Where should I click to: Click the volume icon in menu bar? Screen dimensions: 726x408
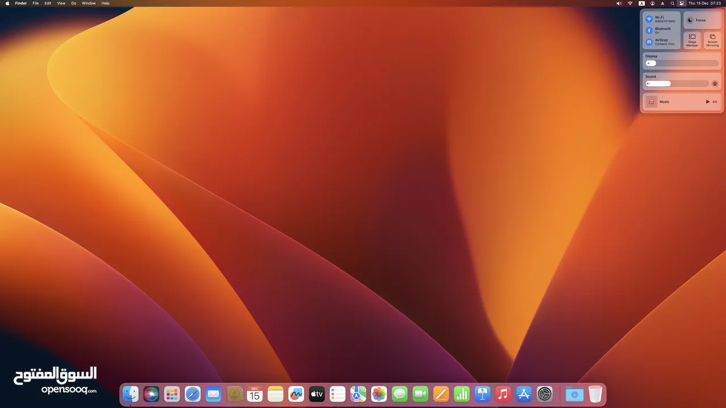coord(619,3)
